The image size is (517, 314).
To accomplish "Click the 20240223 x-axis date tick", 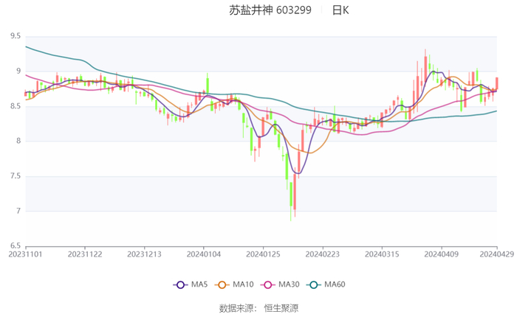I will click(320, 254).
